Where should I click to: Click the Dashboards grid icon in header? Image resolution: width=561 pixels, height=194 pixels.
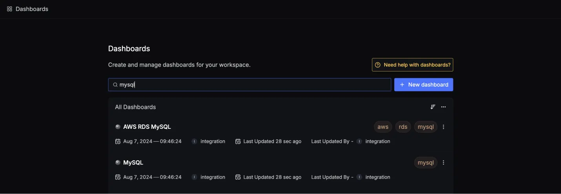(9, 9)
